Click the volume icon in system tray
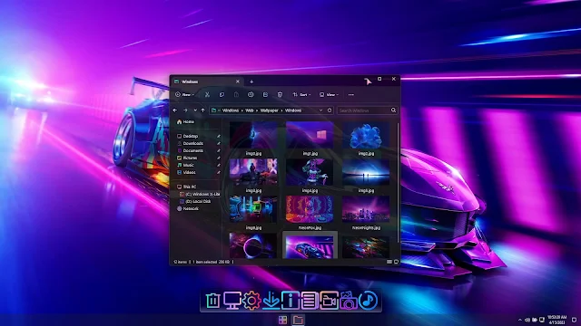 click(527, 320)
